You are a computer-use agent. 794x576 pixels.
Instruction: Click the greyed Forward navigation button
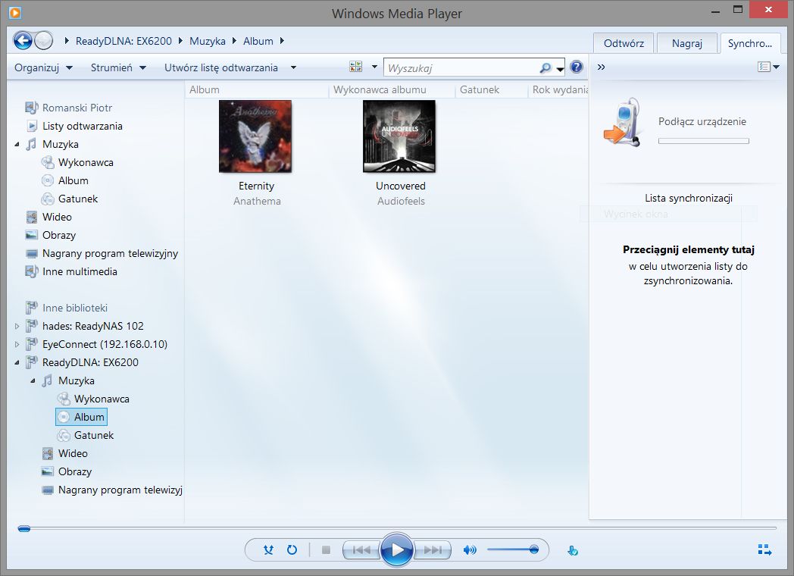[43, 40]
